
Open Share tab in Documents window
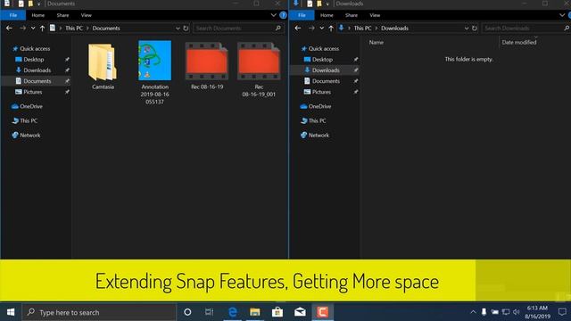62,15
